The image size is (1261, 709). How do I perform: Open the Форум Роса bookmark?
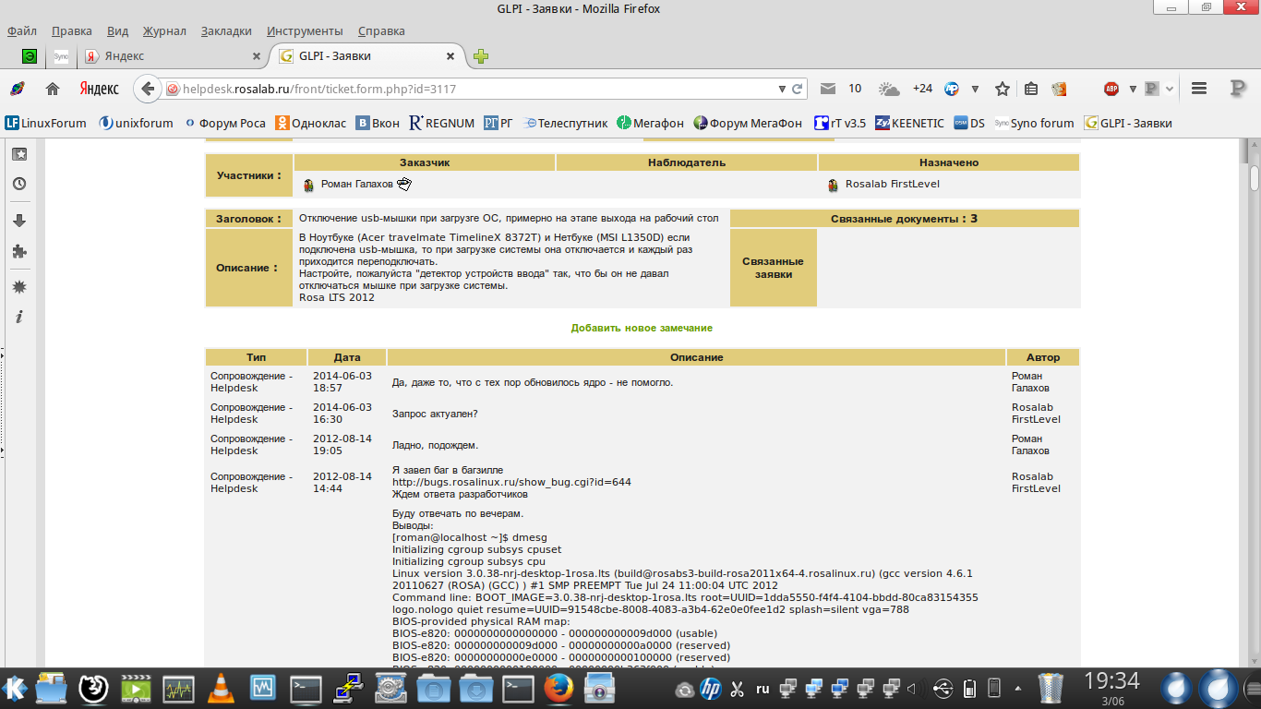click(225, 123)
